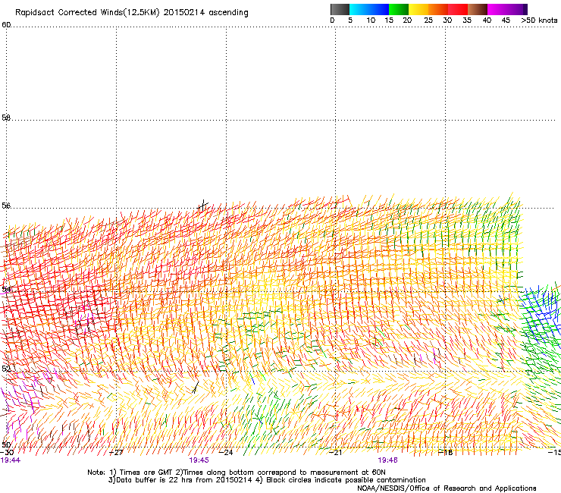Click the 'NOAA/NESDIS/Office of Research and Applications' credit

pyautogui.click(x=447, y=488)
